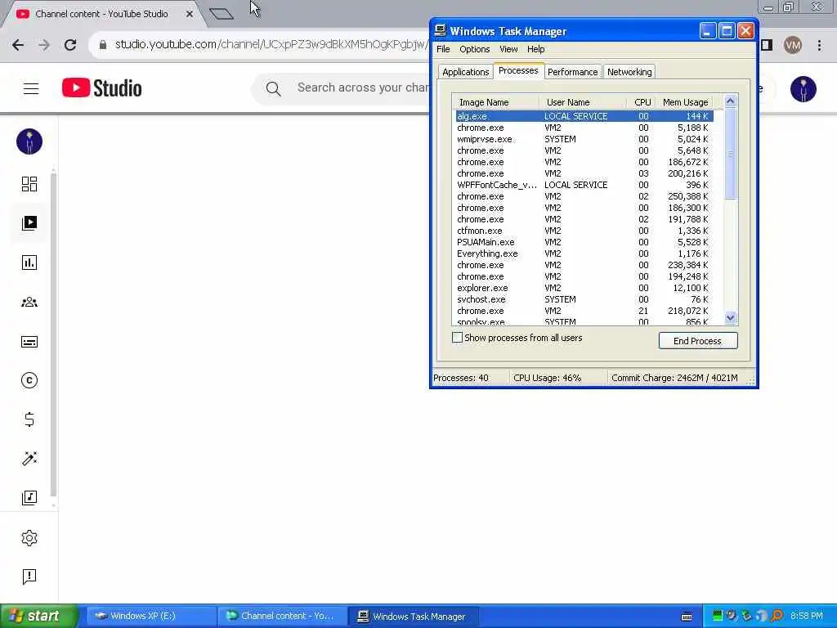
Task: Reload the page with Chrome's refresh icon
Action: (x=70, y=45)
